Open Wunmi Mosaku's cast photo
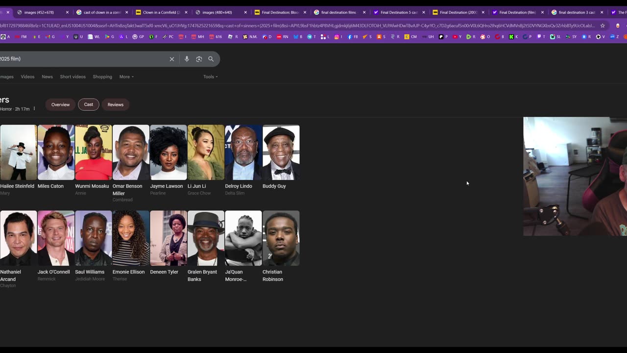This screenshot has width=627, height=353. point(94,152)
